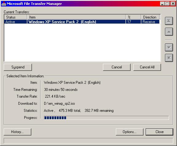
Task: Click the Item column header
Action: (x=76, y=17)
